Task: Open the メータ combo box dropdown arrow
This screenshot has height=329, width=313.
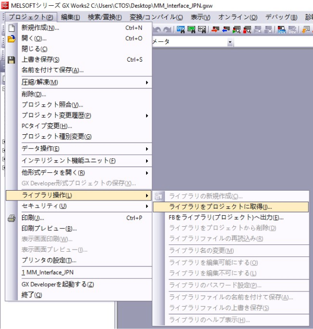Action: 230,42
